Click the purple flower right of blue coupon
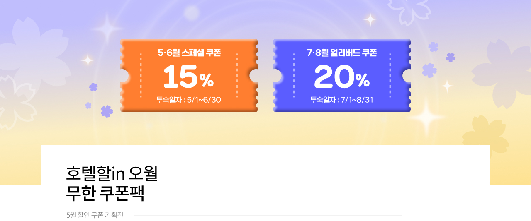The height and width of the screenshot is (221, 531). (x=429, y=70)
